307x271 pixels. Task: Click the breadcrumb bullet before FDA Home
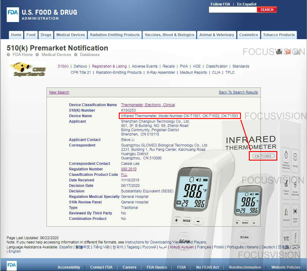pyautogui.click(x=9, y=55)
